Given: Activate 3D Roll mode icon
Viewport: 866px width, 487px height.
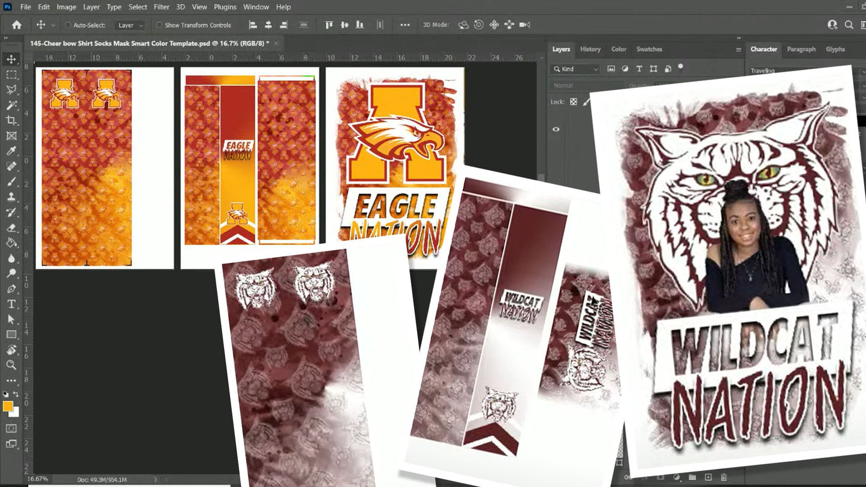Looking at the screenshot, I should pyautogui.click(x=479, y=25).
